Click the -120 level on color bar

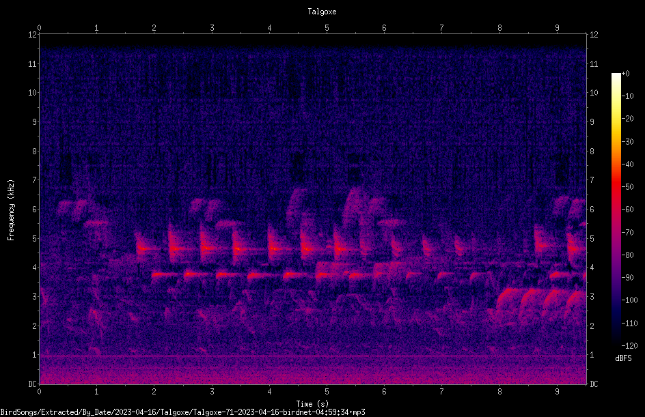point(629,345)
